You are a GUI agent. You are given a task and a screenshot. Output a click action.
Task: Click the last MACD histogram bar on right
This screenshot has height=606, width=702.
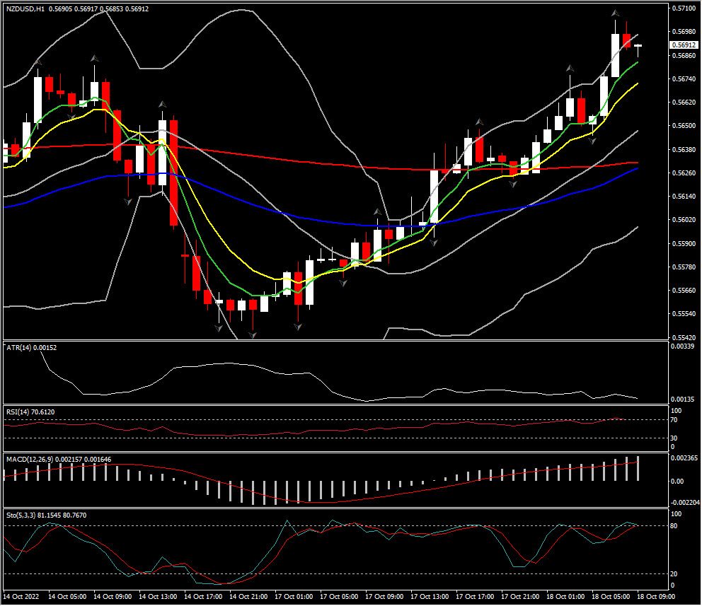[638, 469]
